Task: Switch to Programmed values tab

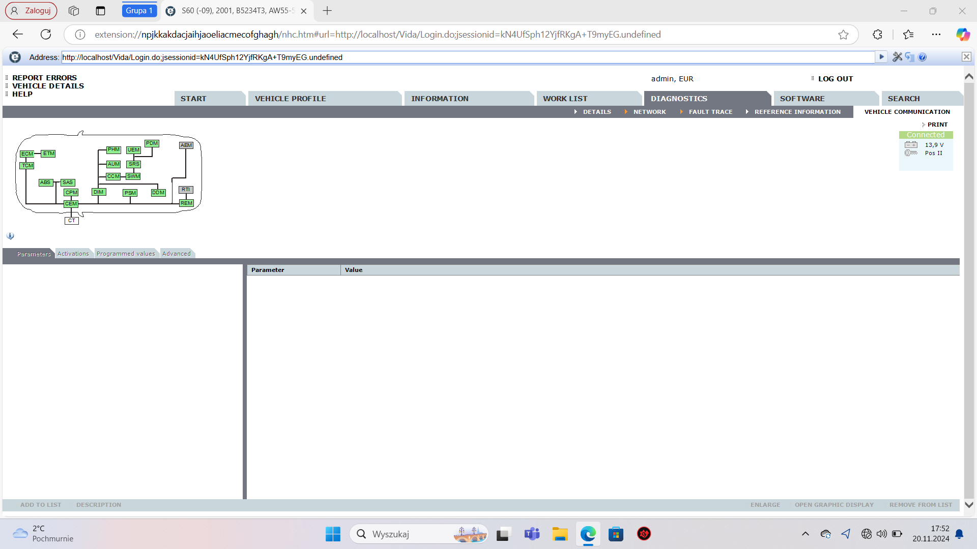Action: click(x=126, y=254)
